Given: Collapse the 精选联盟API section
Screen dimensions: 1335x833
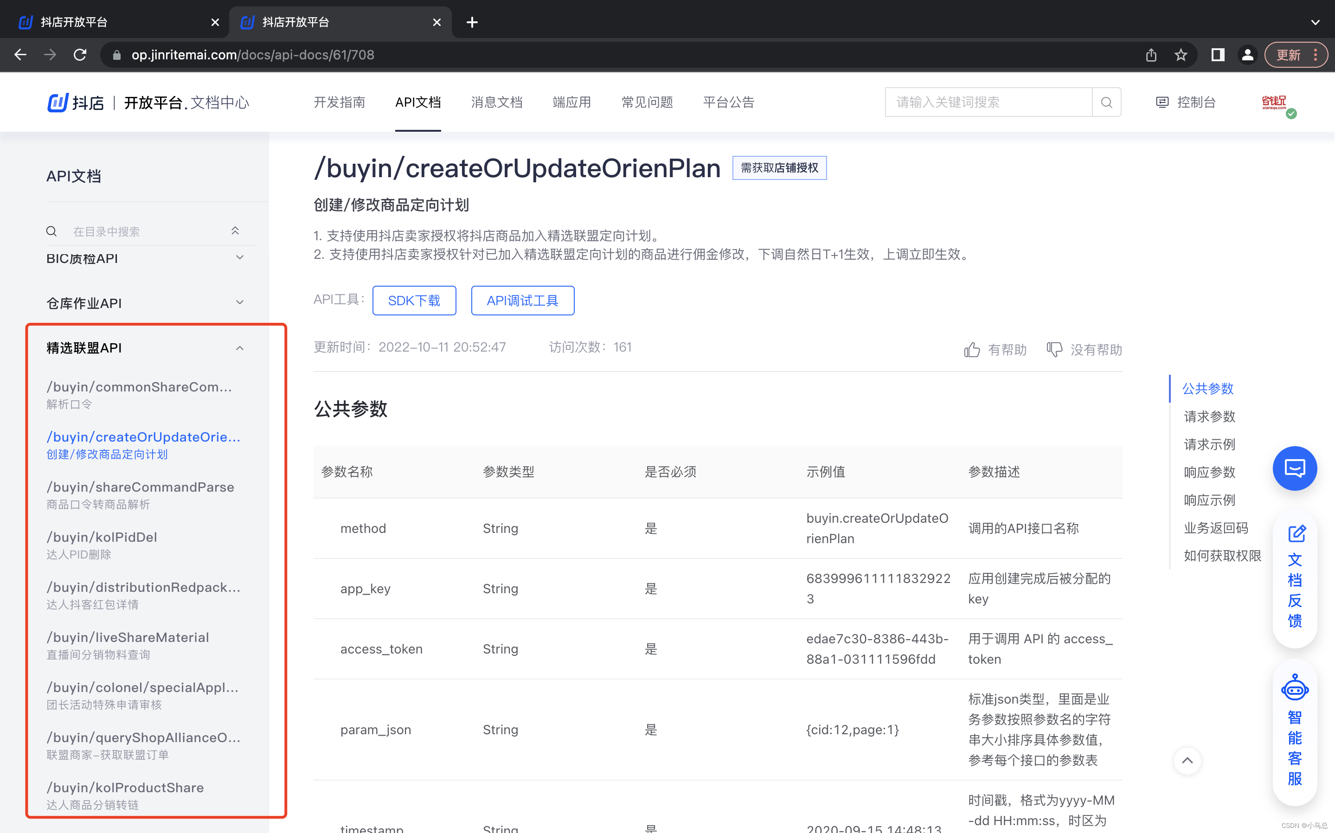Looking at the screenshot, I should click(240, 348).
